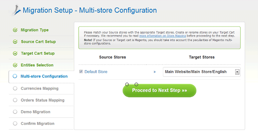Viewport: 258px width, 137px height.
Task: Go to the Migration Type step
Action: point(35,30)
